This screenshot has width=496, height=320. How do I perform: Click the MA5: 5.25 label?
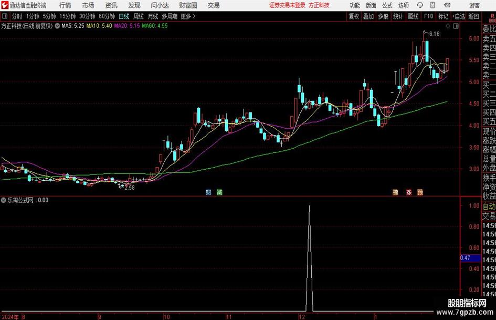coord(73,26)
